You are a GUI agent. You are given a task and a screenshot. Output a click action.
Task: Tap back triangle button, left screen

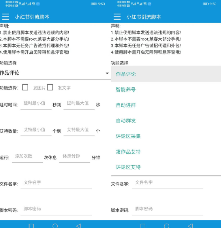tap(79, 226)
